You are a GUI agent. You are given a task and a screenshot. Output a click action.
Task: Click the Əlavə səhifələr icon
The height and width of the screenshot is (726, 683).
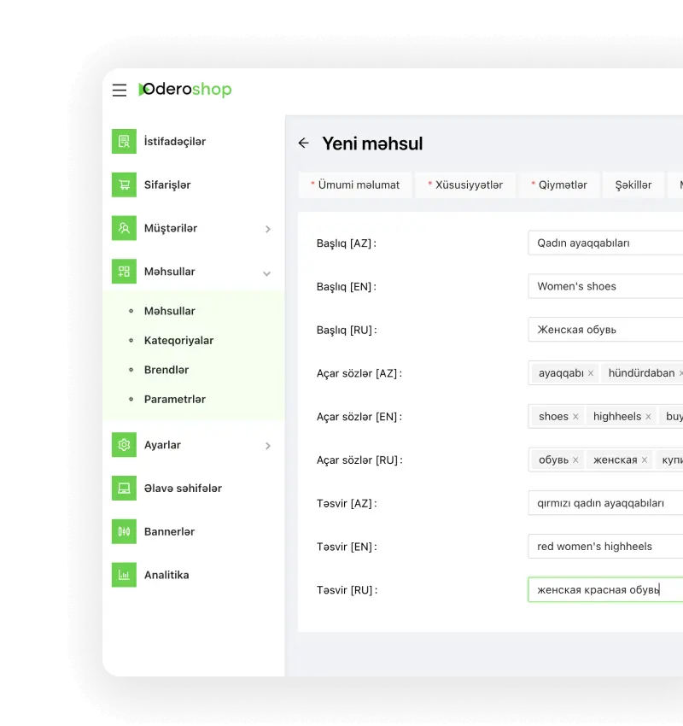124,489
